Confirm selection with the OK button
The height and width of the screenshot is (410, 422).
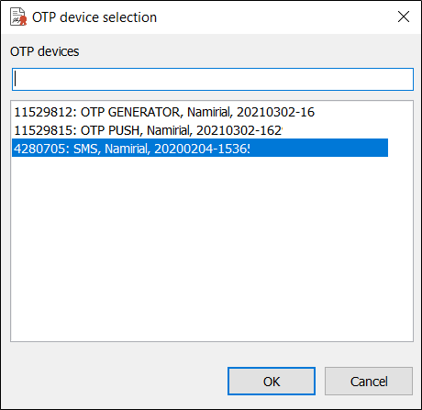coord(272,382)
